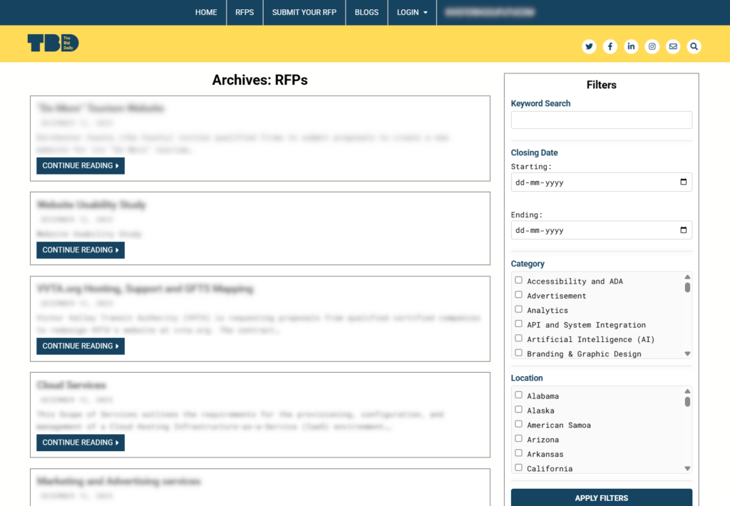Open calendar picker for Ending date

pos(683,230)
